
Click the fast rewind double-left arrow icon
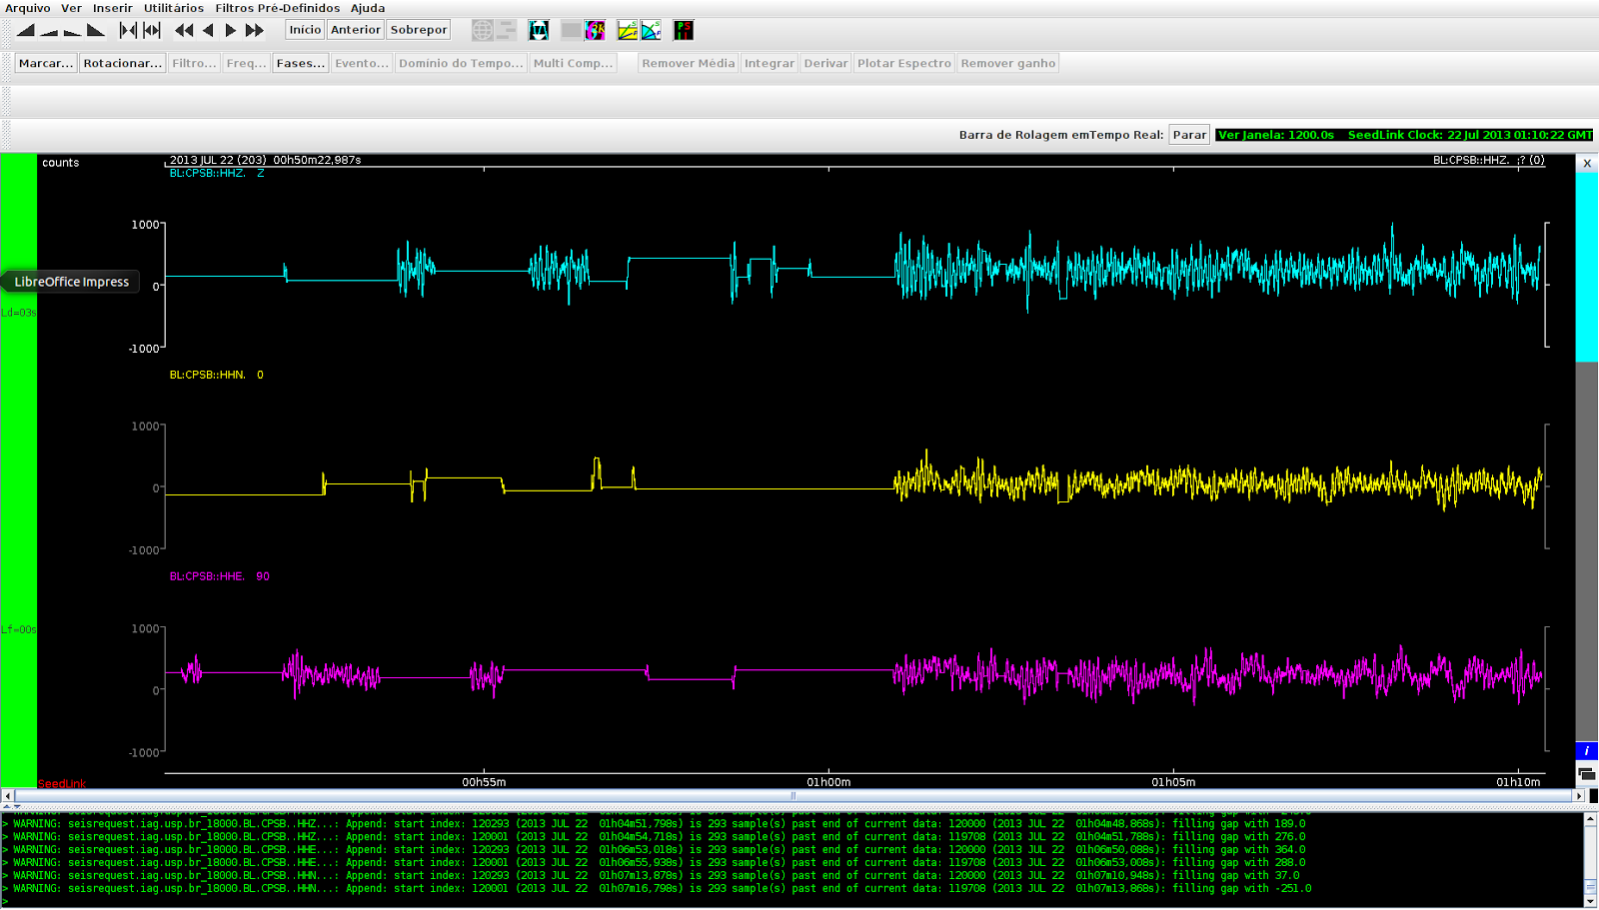click(184, 31)
